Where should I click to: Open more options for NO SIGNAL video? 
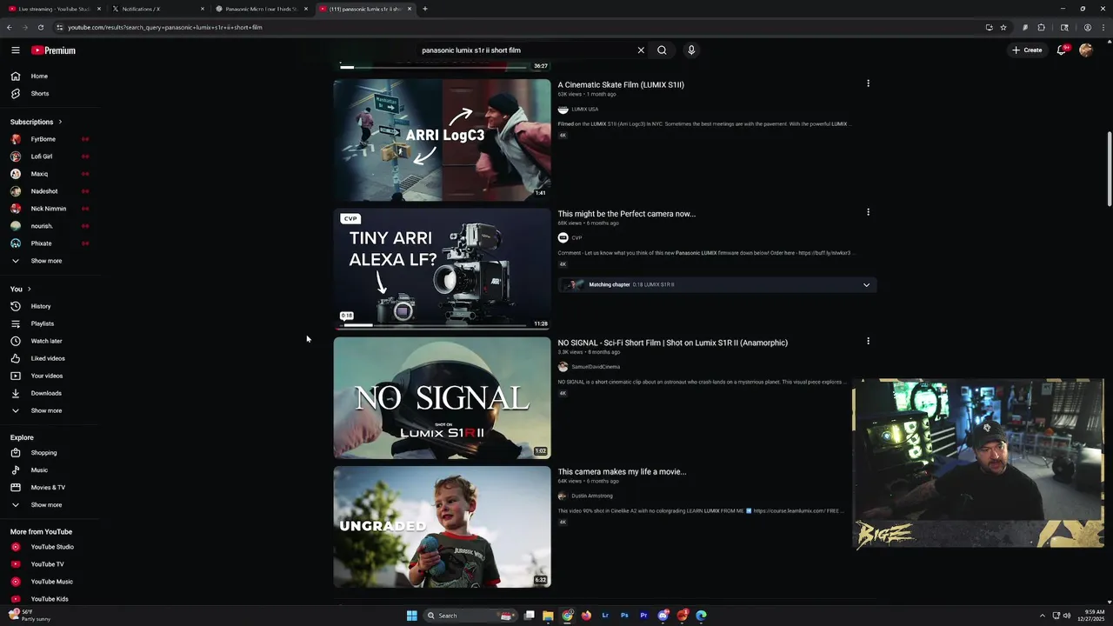coord(868,341)
